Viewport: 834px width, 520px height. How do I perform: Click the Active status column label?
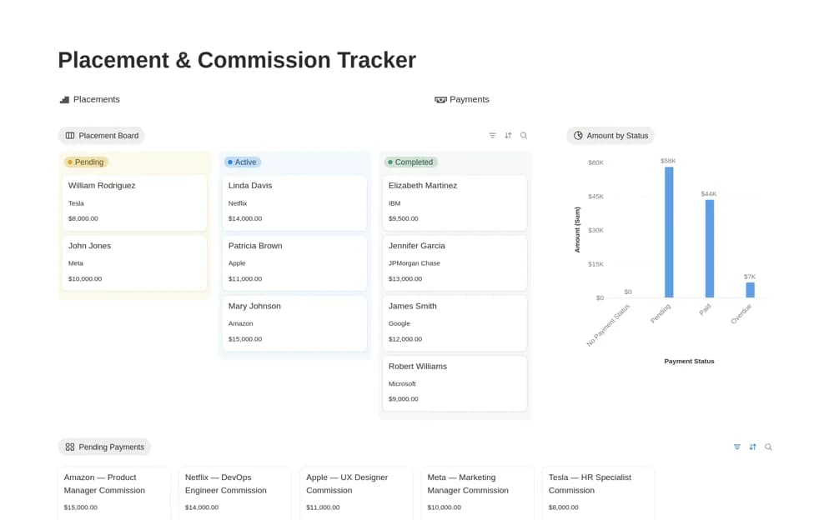click(x=243, y=162)
